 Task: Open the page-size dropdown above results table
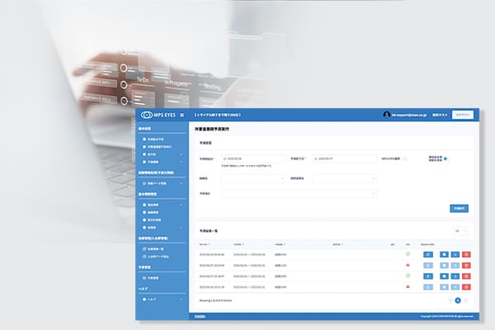[x=460, y=231]
